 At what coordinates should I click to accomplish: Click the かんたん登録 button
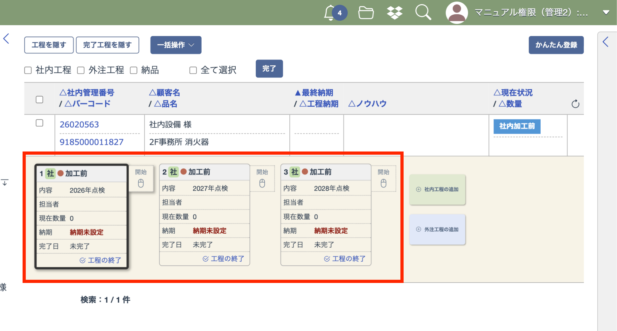tap(556, 45)
